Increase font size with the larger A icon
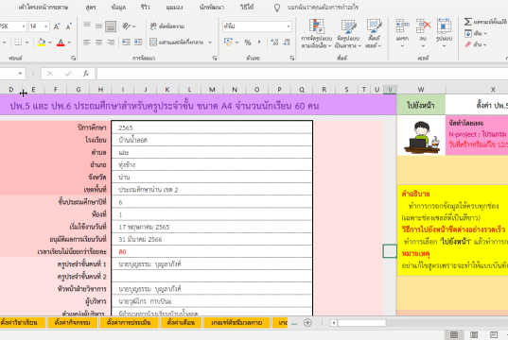508x340 pixels. 57,26
